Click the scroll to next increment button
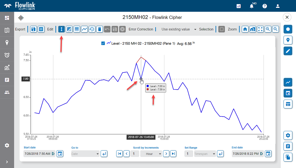This screenshot has height=168, width=296. [166, 154]
